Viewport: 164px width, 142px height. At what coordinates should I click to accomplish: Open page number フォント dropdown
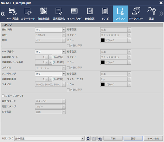click(x=115, y=57)
